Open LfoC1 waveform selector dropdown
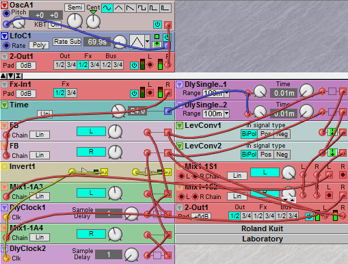Viewport: 348px width, 264px height. [147, 41]
